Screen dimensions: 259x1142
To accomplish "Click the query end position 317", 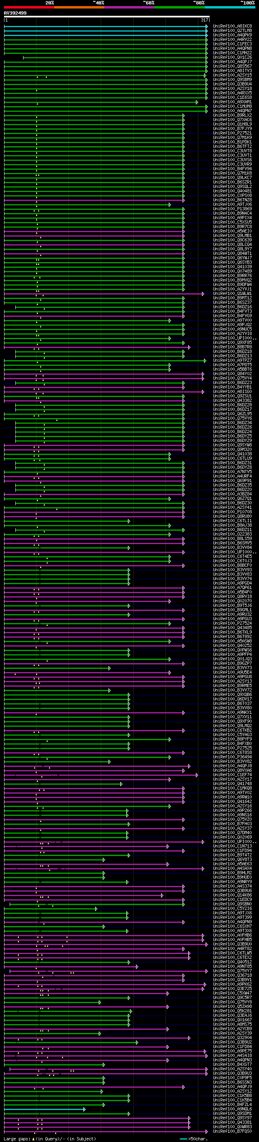I will point(204,20).
